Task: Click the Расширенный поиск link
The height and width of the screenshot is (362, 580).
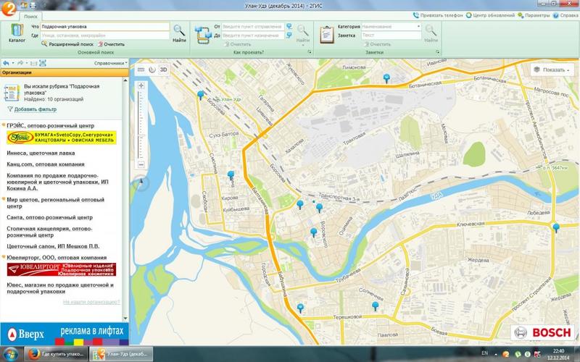Action: (69, 44)
